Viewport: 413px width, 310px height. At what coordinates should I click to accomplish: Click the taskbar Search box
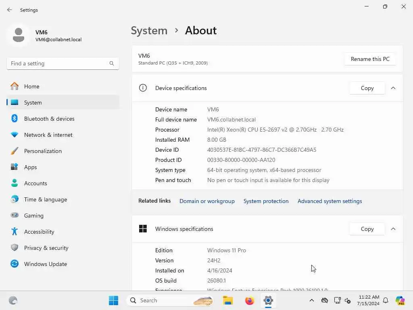[x=170, y=300]
